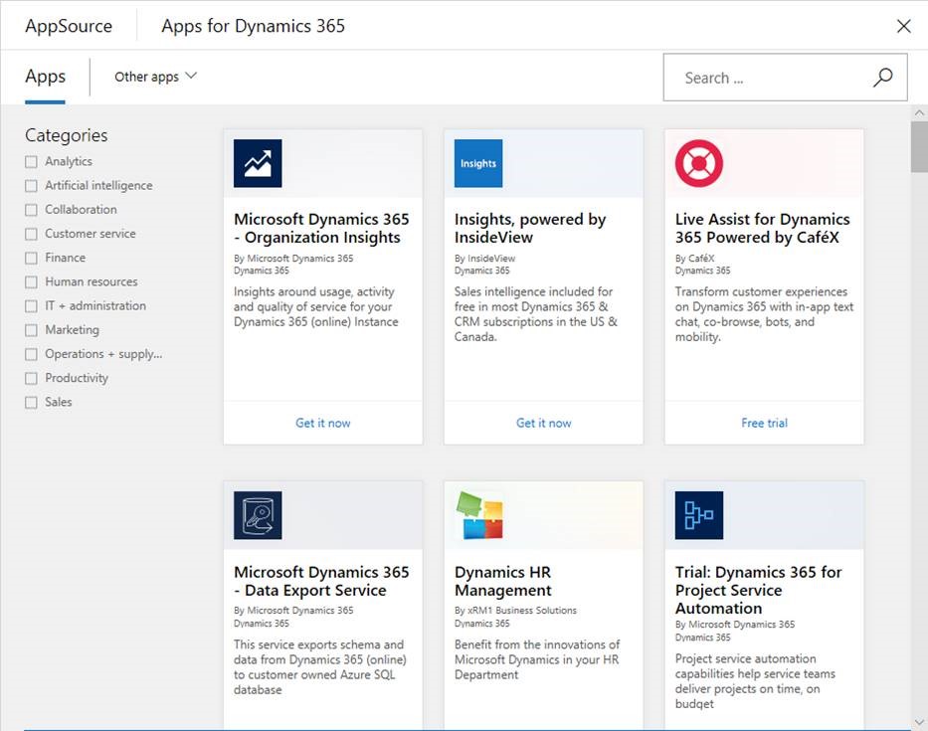The width and height of the screenshot is (928, 731).
Task: Click the Project Service Automation icon
Action: (x=699, y=515)
